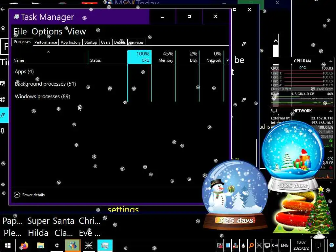Click the snowman snow globe countdown
The height and width of the screenshot is (252, 336).
pyautogui.click(x=235, y=195)
